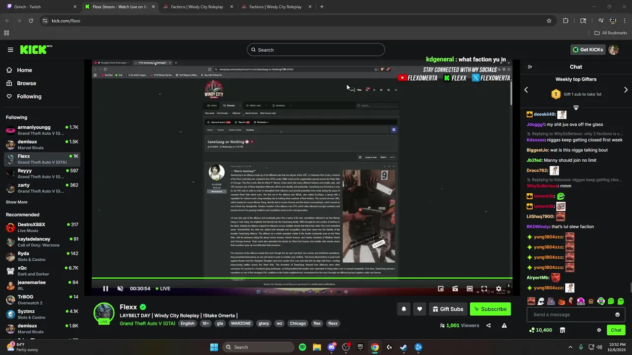Toggle notification bell for Flexx

403,309
